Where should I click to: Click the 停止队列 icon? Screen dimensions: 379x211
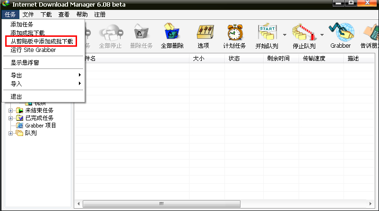[304, 36]
